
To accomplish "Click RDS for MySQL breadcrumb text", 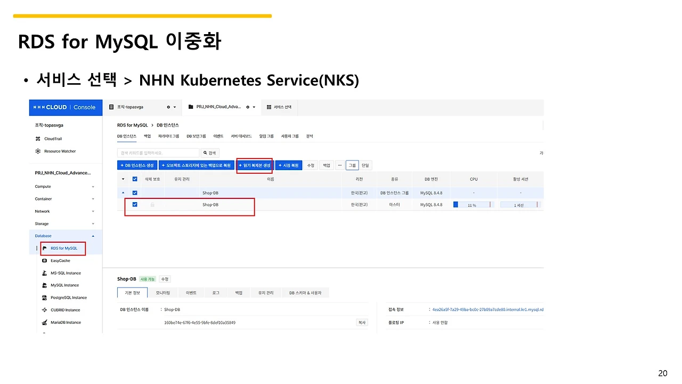I will pos(133,125).
